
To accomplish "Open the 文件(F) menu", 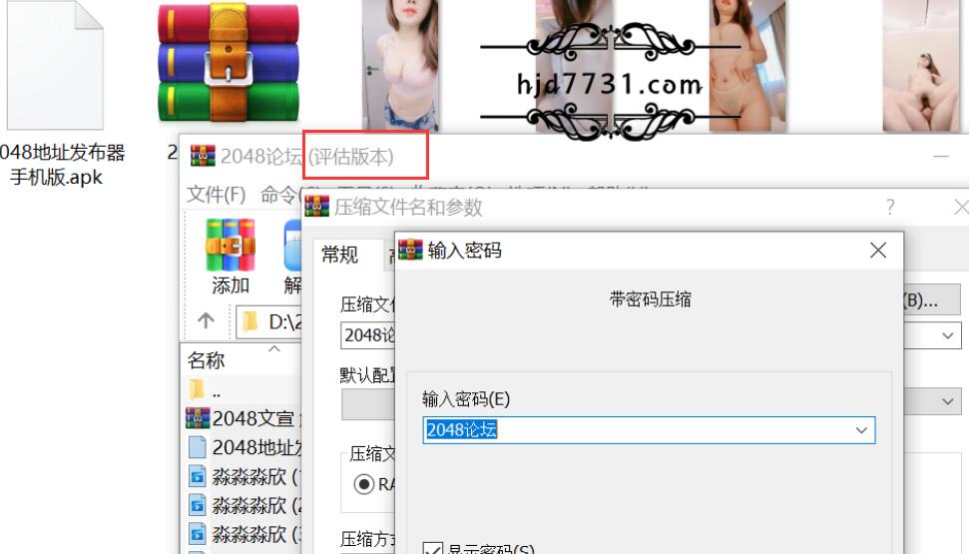I will [216, 194].
